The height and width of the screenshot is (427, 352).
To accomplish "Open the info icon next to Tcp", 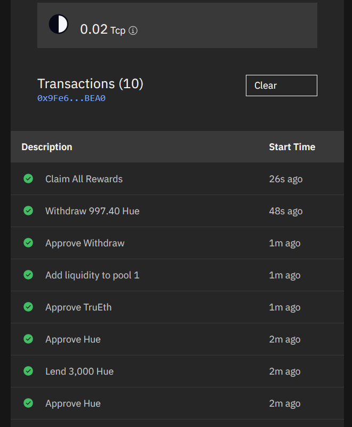I will pos(133,30).
